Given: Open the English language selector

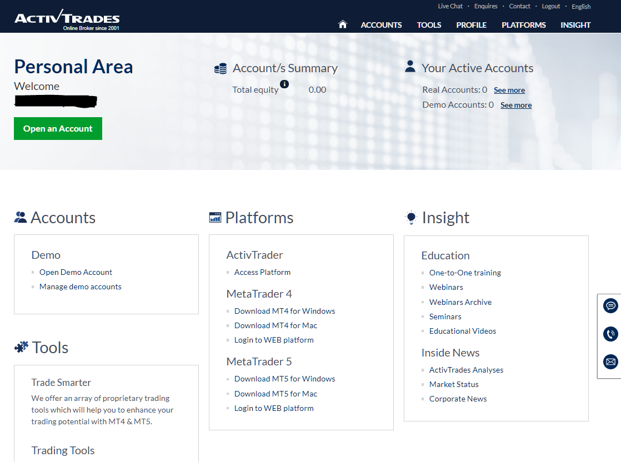Looking at the screenshot, I should click(x=581, y=7).
